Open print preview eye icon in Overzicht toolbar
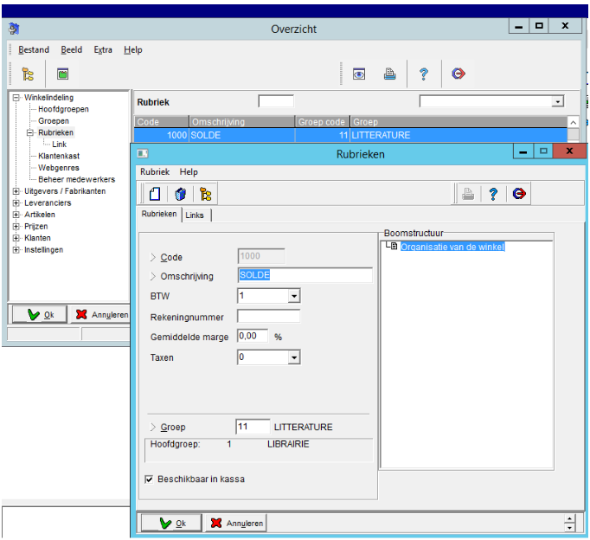The image size is (590, 540). tap(359, 74)
